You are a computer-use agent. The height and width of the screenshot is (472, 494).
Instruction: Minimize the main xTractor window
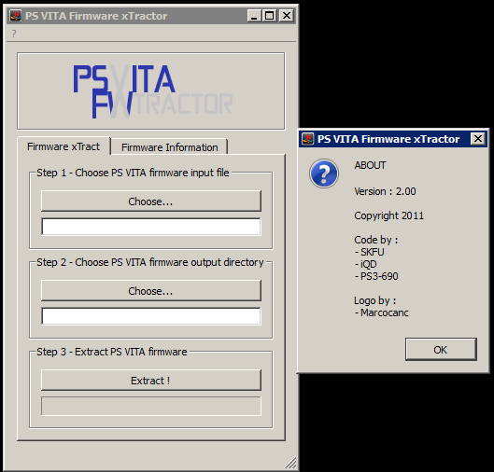[x=254, y=16]
